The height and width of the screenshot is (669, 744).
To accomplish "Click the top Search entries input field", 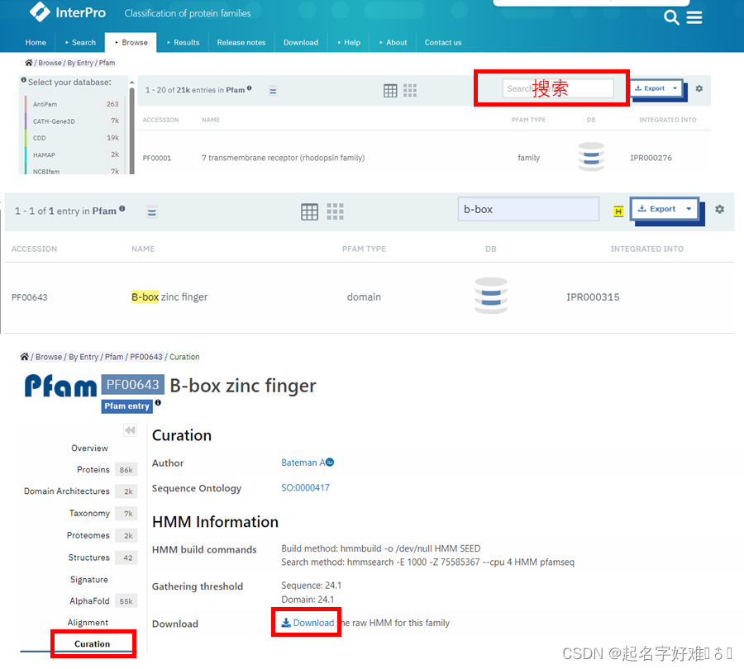I will (x=557, y=88).
